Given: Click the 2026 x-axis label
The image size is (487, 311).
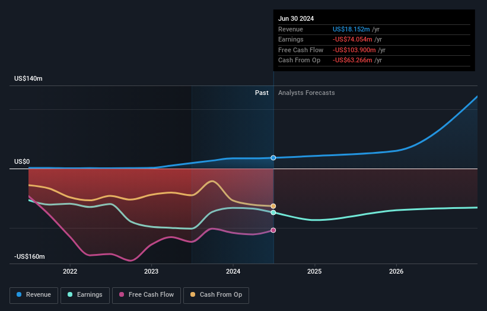Looking at the screenshot, I should (x=396, y=271).
